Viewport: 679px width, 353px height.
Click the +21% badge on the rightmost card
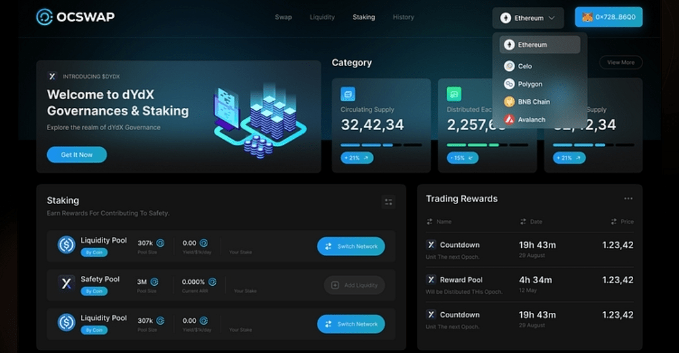[569, 158]
